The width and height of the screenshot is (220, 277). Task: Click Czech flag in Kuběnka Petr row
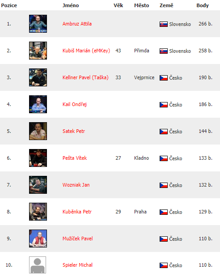(x=164, y=212)
